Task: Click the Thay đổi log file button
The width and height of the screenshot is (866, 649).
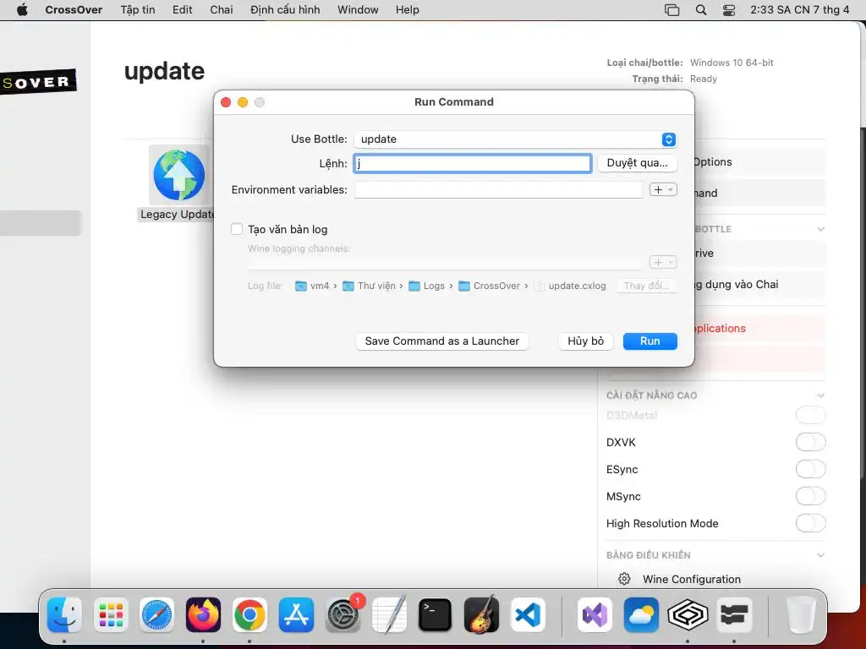Action: coord(646,286)
